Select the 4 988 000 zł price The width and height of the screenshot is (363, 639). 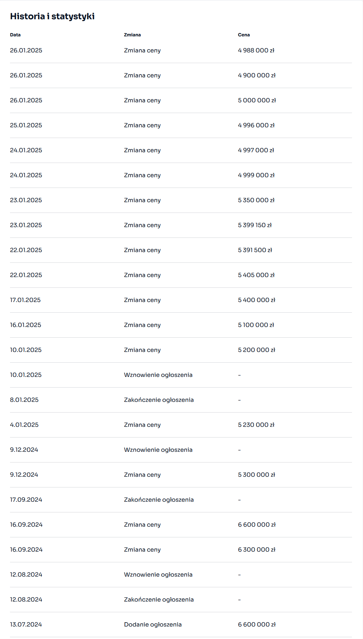[x=256, y=51]
